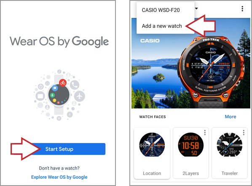Choose Add a new watch option
The image size is (252, 186).
pos(162,26)
